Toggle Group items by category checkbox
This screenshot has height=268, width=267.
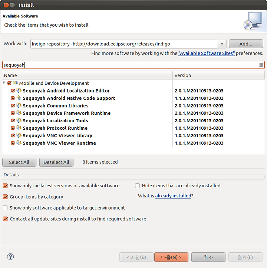click(6, 197)
